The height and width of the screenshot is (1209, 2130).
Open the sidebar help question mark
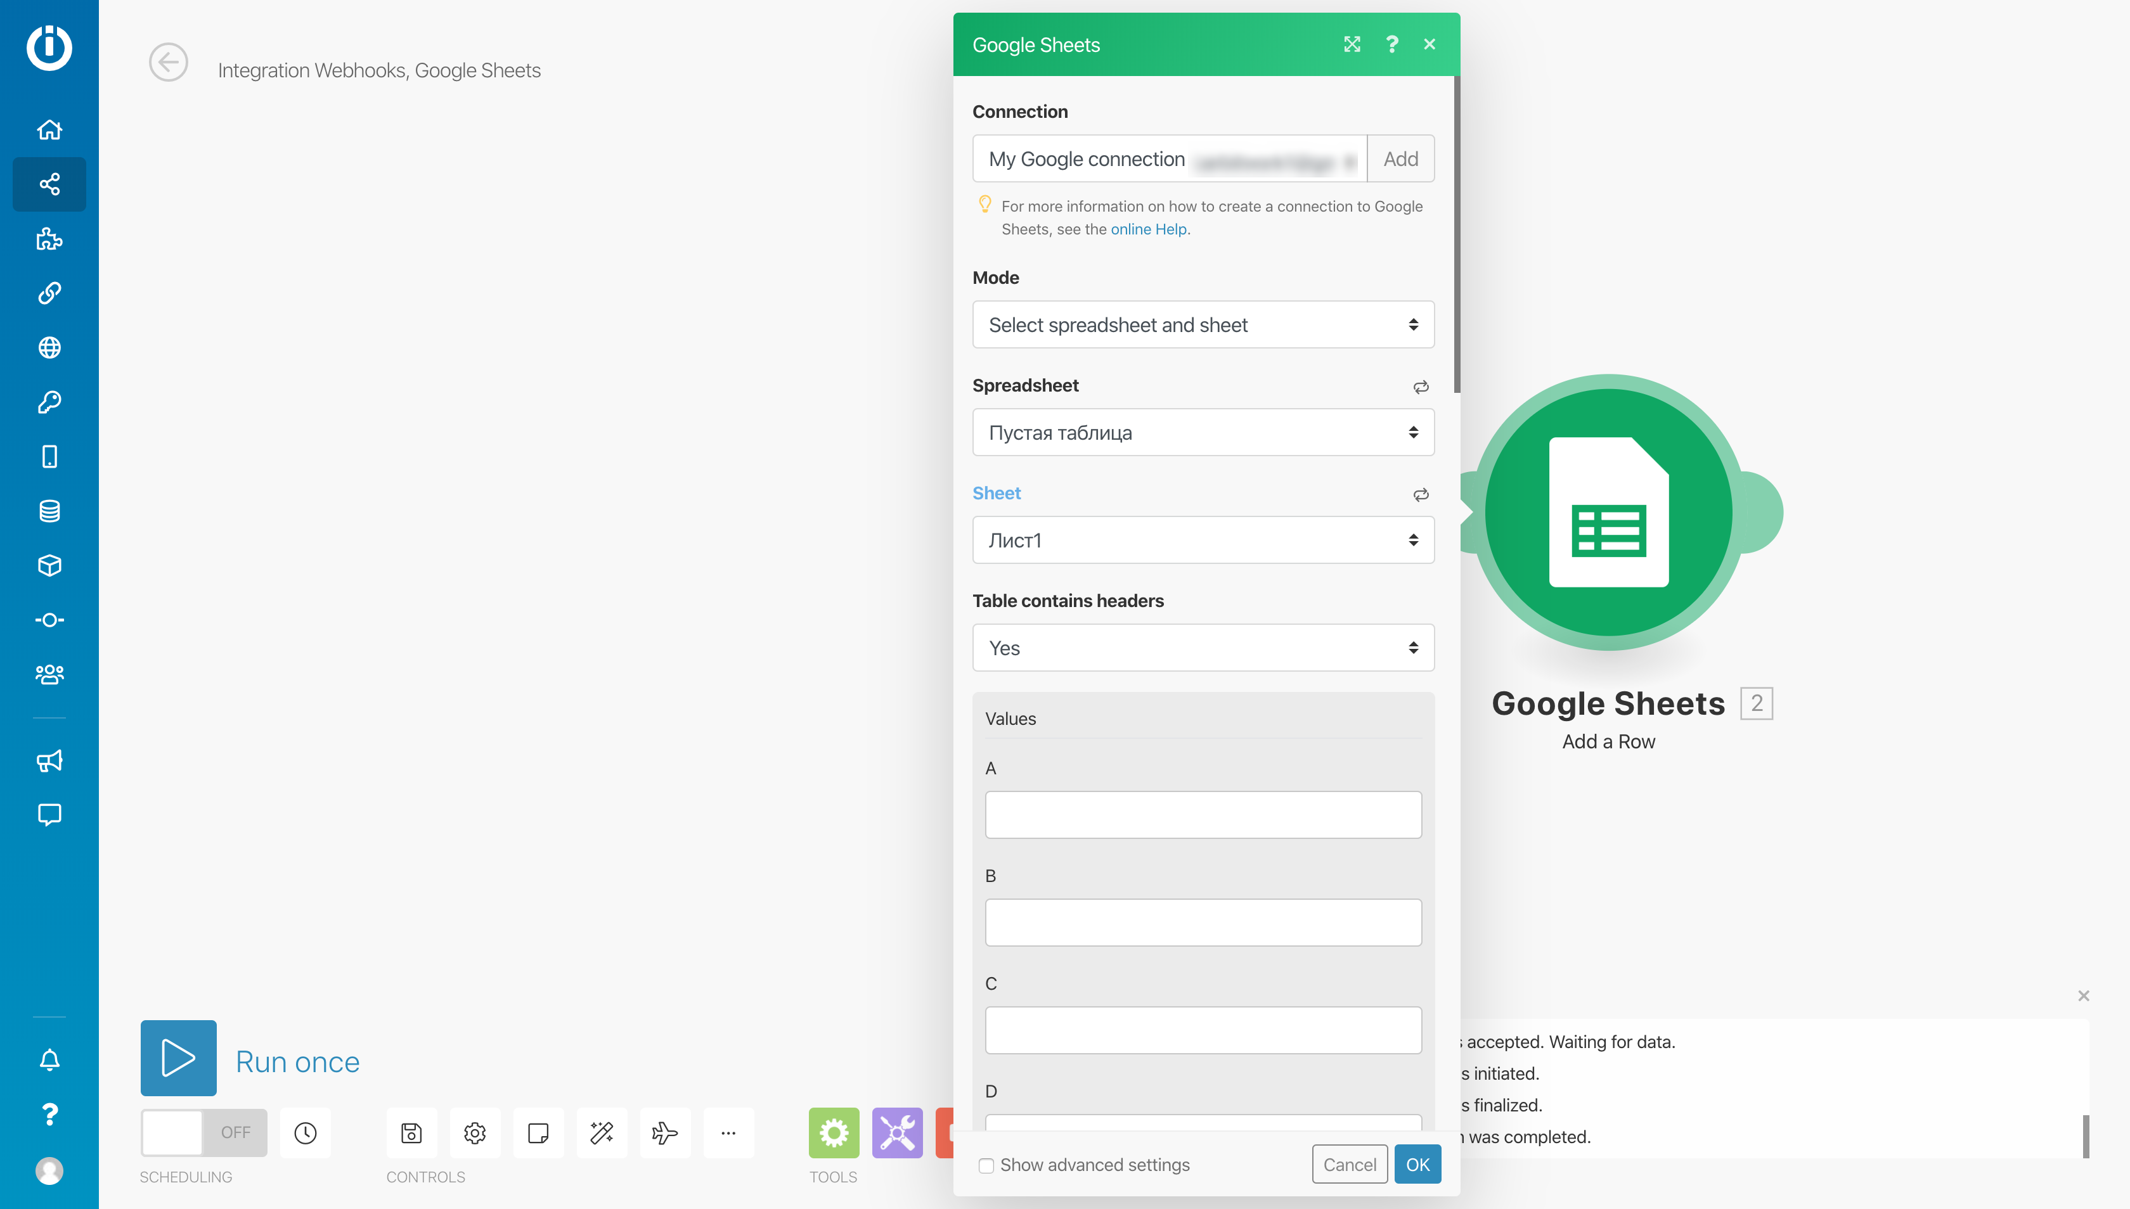tap(49, 1115)
